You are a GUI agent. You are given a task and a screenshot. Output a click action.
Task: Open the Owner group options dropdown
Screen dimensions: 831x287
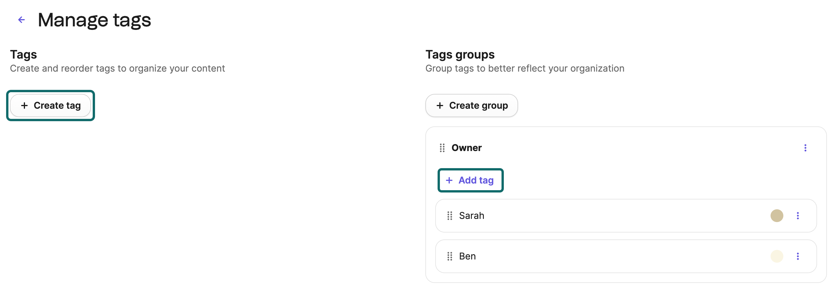click(x=805, y=148)
